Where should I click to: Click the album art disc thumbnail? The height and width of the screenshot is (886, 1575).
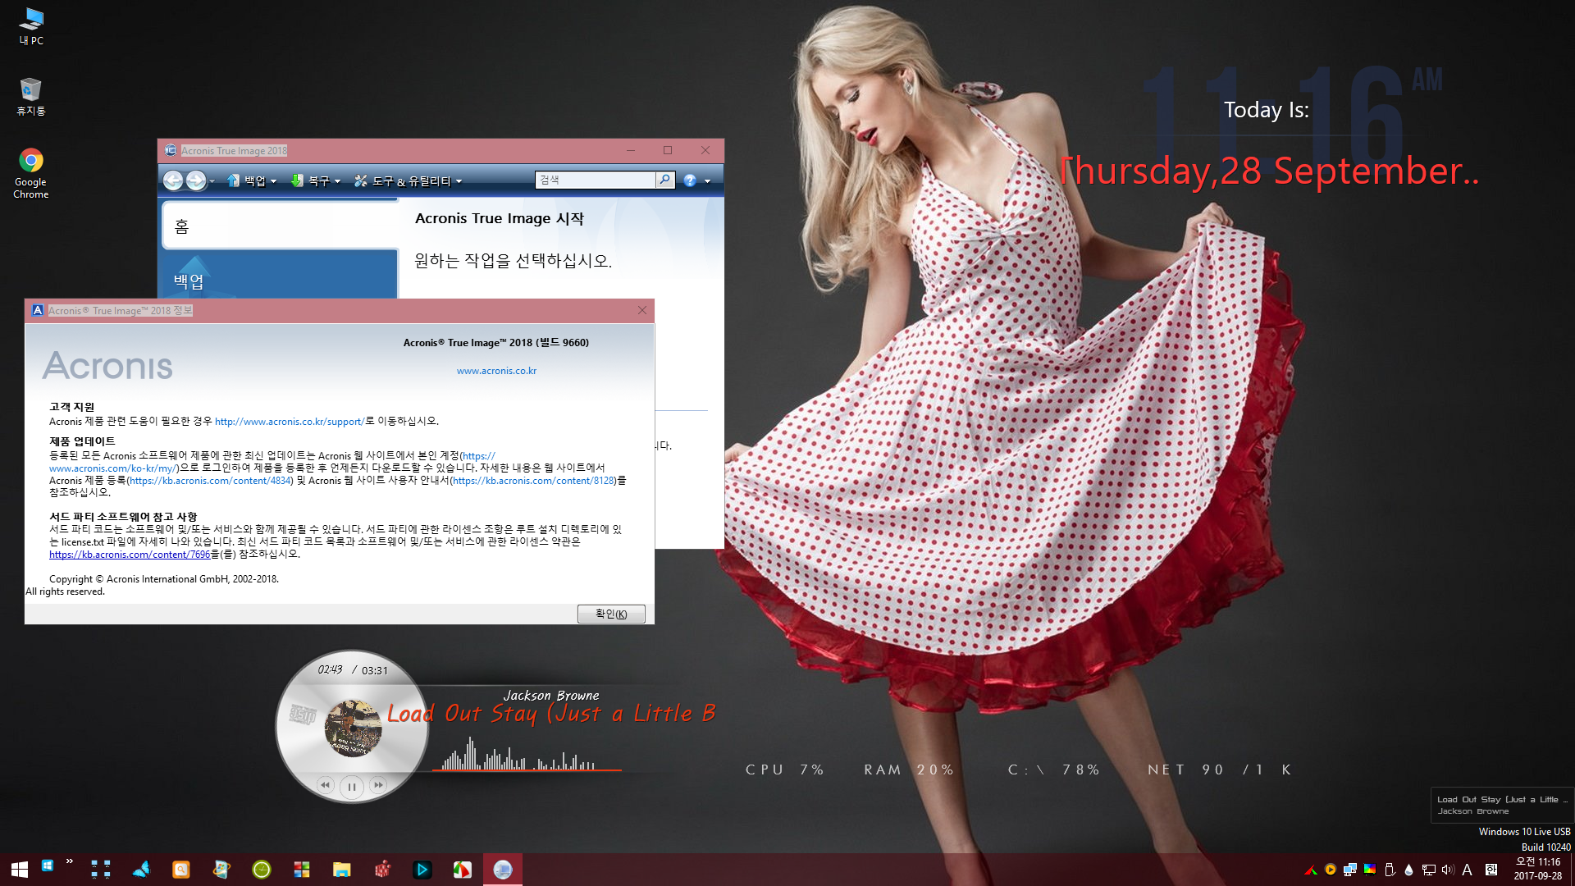[x=354, y=728]
